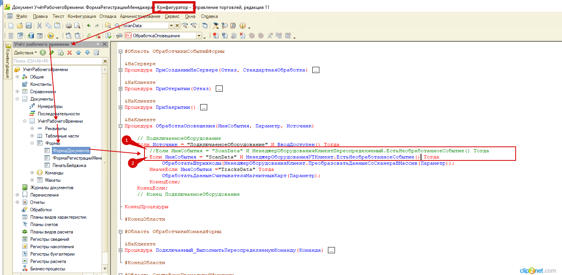
Task: Pin the configuration tree panel
Action: pos(98,44)
